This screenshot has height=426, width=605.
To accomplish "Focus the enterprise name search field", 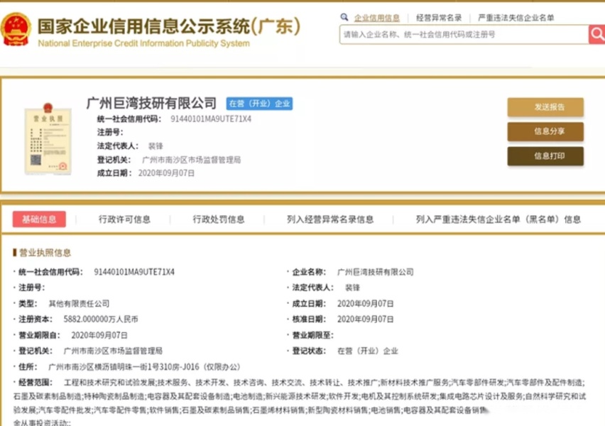I will coord(464,35).
